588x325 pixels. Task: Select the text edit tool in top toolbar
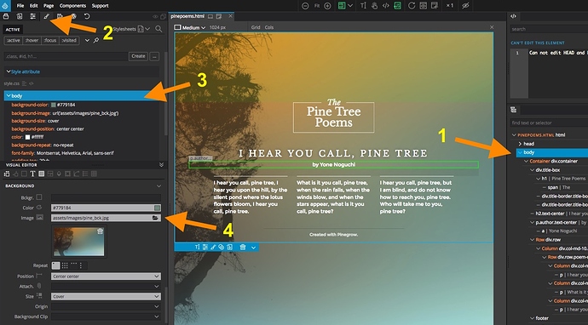pyautogui.click(x=363, y=6)
